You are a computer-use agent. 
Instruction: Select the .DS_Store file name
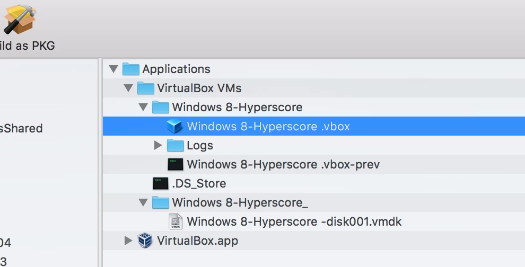coord(199,184)
